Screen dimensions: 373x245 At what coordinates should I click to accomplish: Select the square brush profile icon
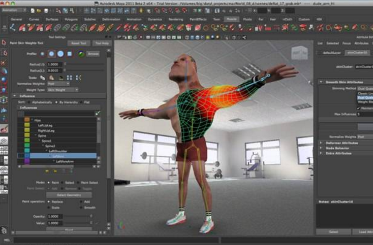pos(69,54)
